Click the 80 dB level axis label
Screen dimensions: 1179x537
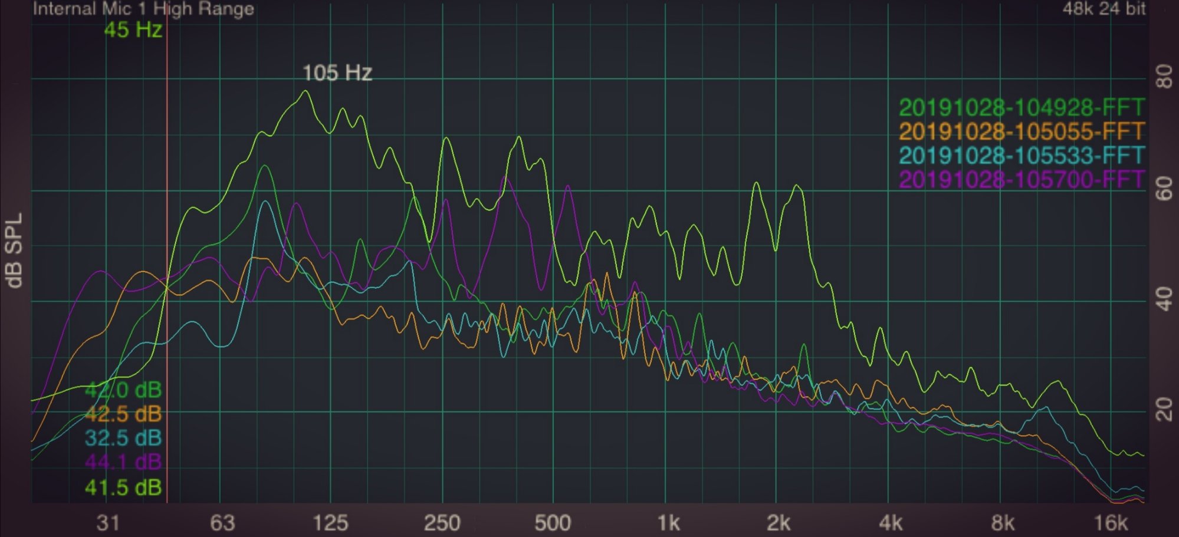[x=1164, y=77]
